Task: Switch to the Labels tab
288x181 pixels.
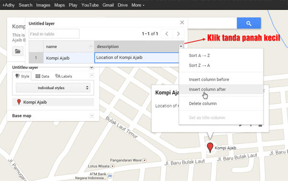Action: (x=63, y=76)
